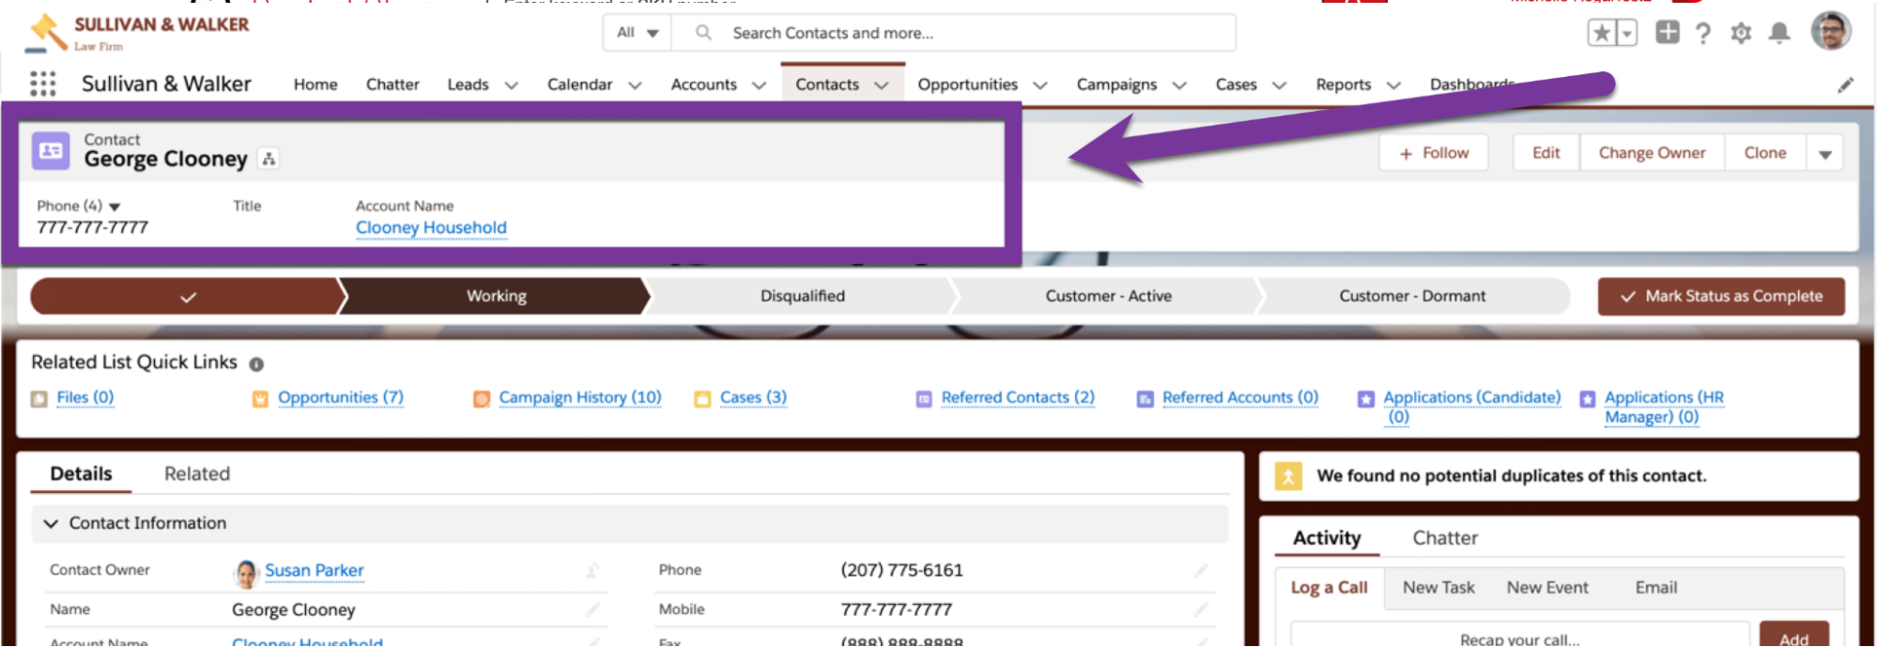Edit the Name field pencil icon
The image size is (1877, 647).
[592, 610]
